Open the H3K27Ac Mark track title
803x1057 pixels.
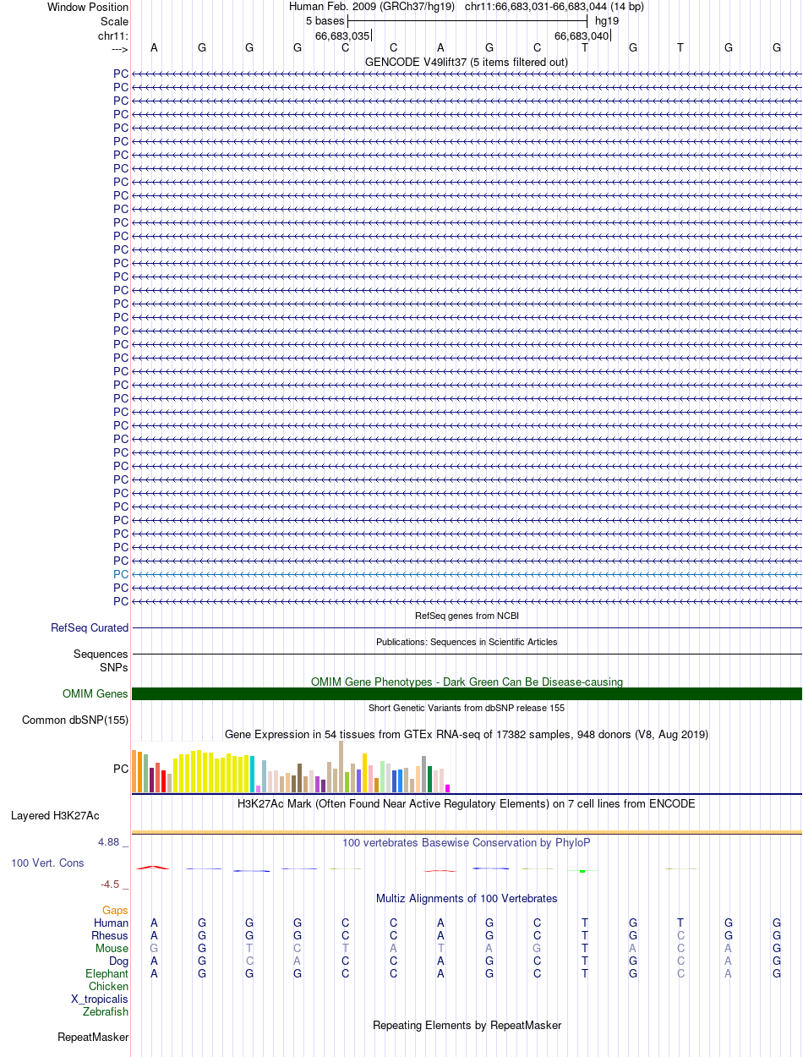click(467, 803)
